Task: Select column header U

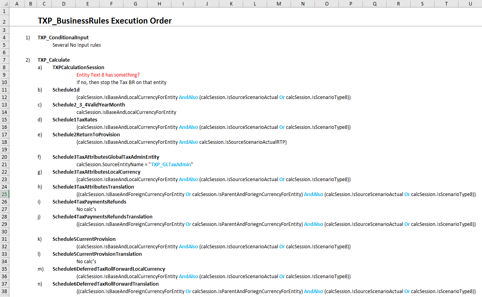Action: 470,3
